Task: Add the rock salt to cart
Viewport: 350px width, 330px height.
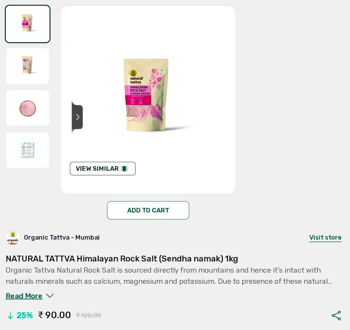Action: tap(148, 210)
